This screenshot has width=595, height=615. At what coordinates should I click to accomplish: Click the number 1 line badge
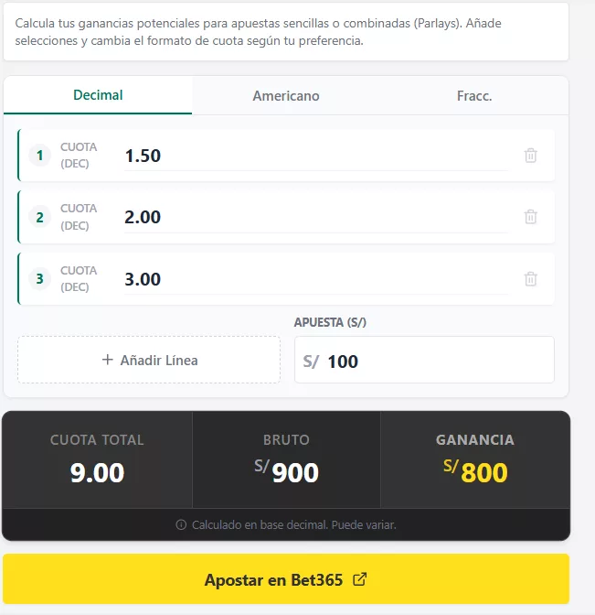(x=39, y=156)
